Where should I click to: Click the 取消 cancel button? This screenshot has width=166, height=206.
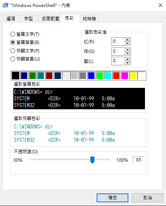click(x=148, y=198)
